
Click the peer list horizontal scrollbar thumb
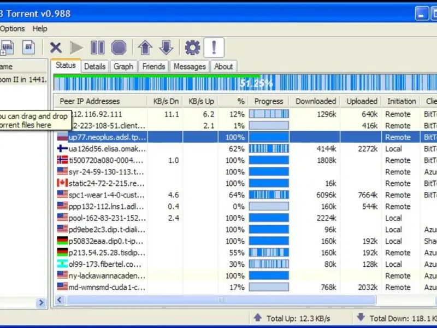221,300
